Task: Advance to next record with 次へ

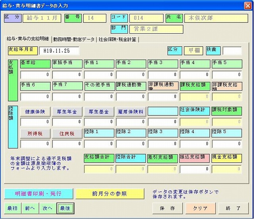Action: tap(47, 208)
